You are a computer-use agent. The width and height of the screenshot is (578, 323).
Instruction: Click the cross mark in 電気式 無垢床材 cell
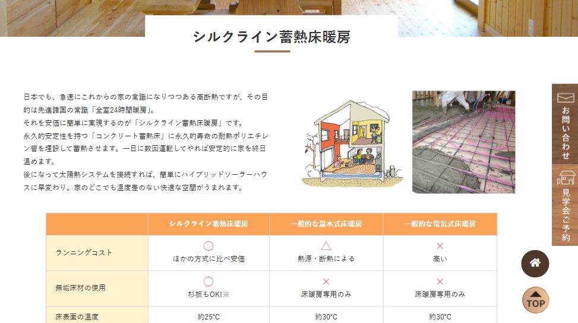440,282
